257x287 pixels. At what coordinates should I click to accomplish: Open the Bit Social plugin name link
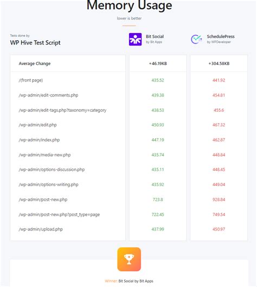click(155, 36)
